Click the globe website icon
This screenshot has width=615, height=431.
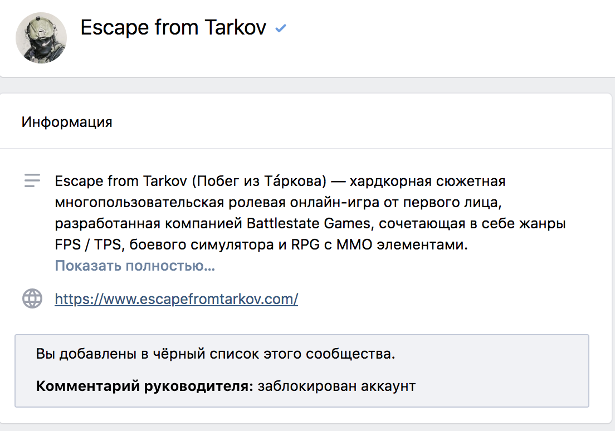click(32, 298)
